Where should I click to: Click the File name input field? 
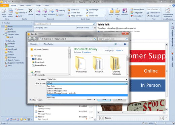[x=87, y=79]
